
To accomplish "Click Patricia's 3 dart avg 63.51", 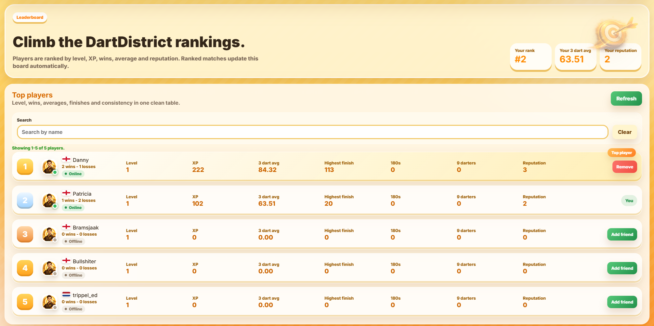I will pos(267,203).
